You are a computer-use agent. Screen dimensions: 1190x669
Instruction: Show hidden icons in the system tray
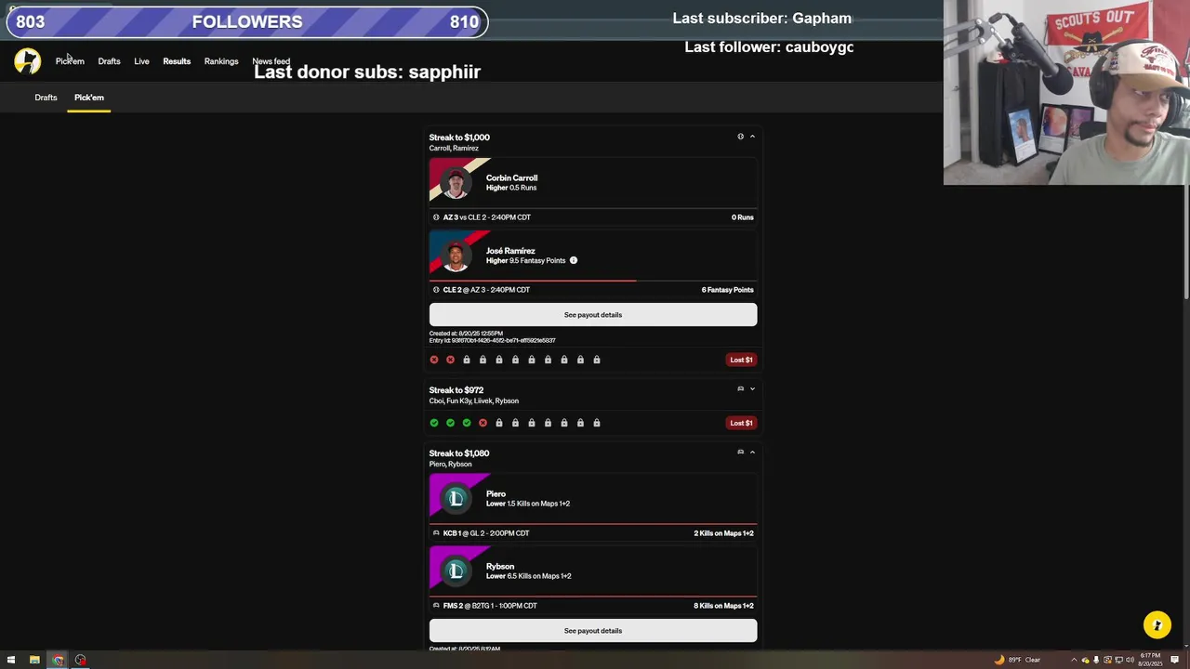[1074, 660]
